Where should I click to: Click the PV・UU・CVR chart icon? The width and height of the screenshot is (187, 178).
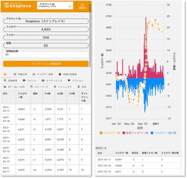5,87
